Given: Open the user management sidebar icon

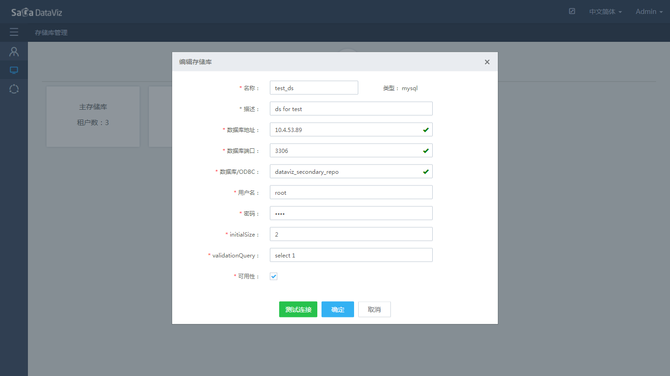Looking at the screenshot, I should [x=14, y=52].
